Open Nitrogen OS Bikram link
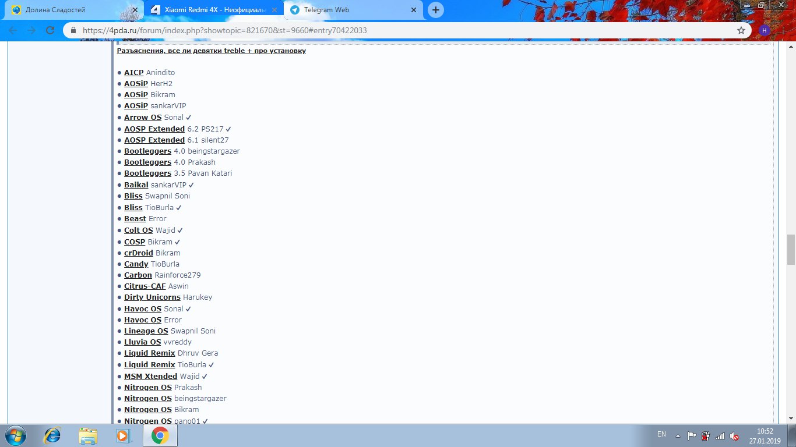Image resolution: width=796 pixels, height=447 pixels. click(x=148, y=409)
